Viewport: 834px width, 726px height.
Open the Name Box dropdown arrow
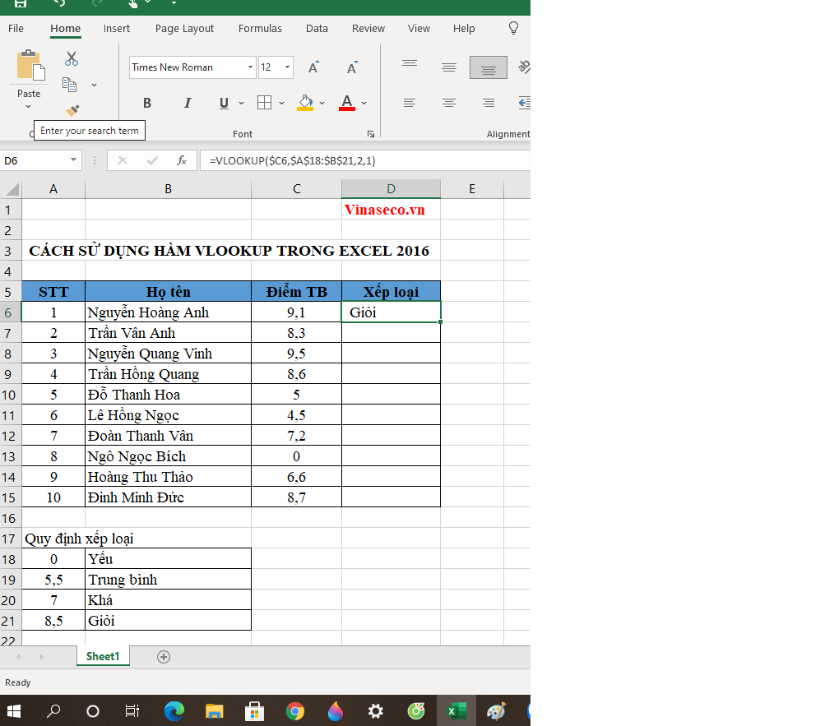tap(74, 160)
